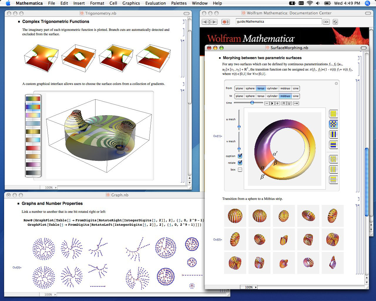Open the Cell menu
Screen dimensions: 376x301
pos(113,3)
